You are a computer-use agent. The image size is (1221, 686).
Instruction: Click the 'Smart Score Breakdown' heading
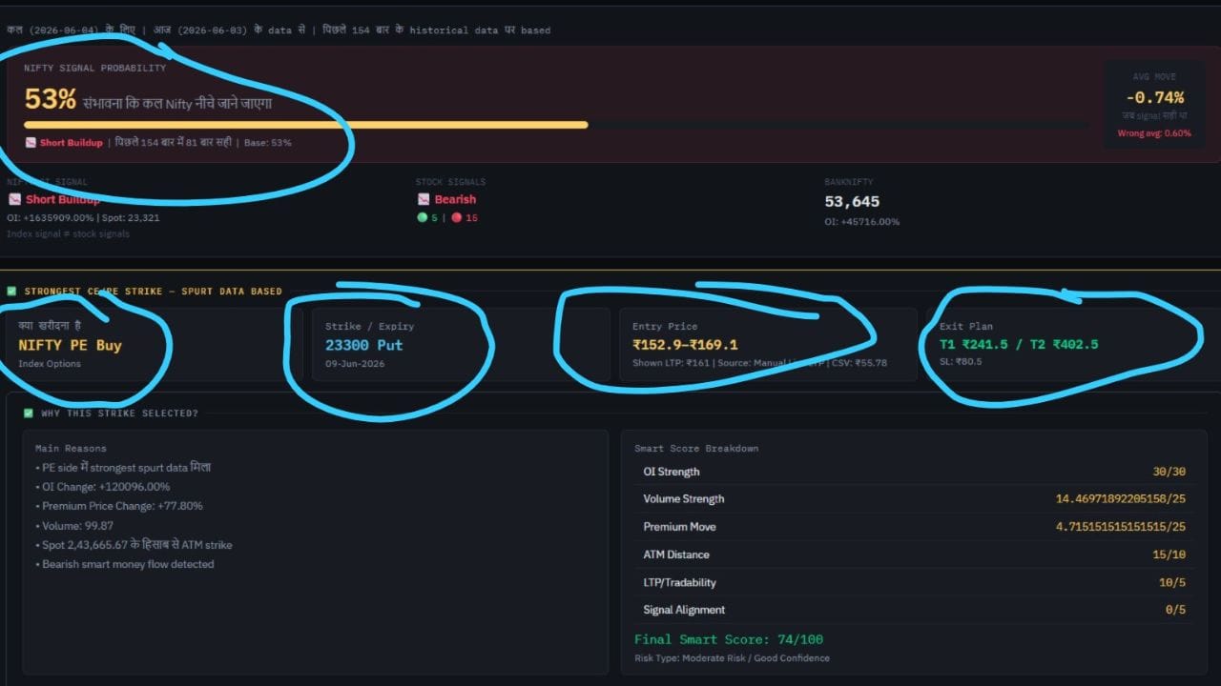pyautogui.click(x=696, y=448)
